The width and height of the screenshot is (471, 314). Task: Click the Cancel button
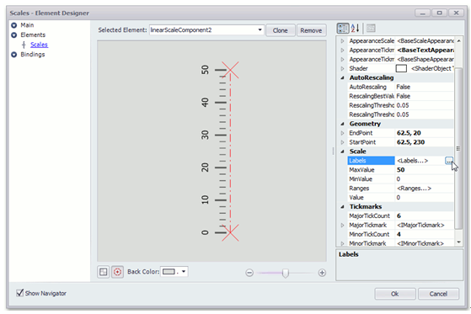pos(438,294)
